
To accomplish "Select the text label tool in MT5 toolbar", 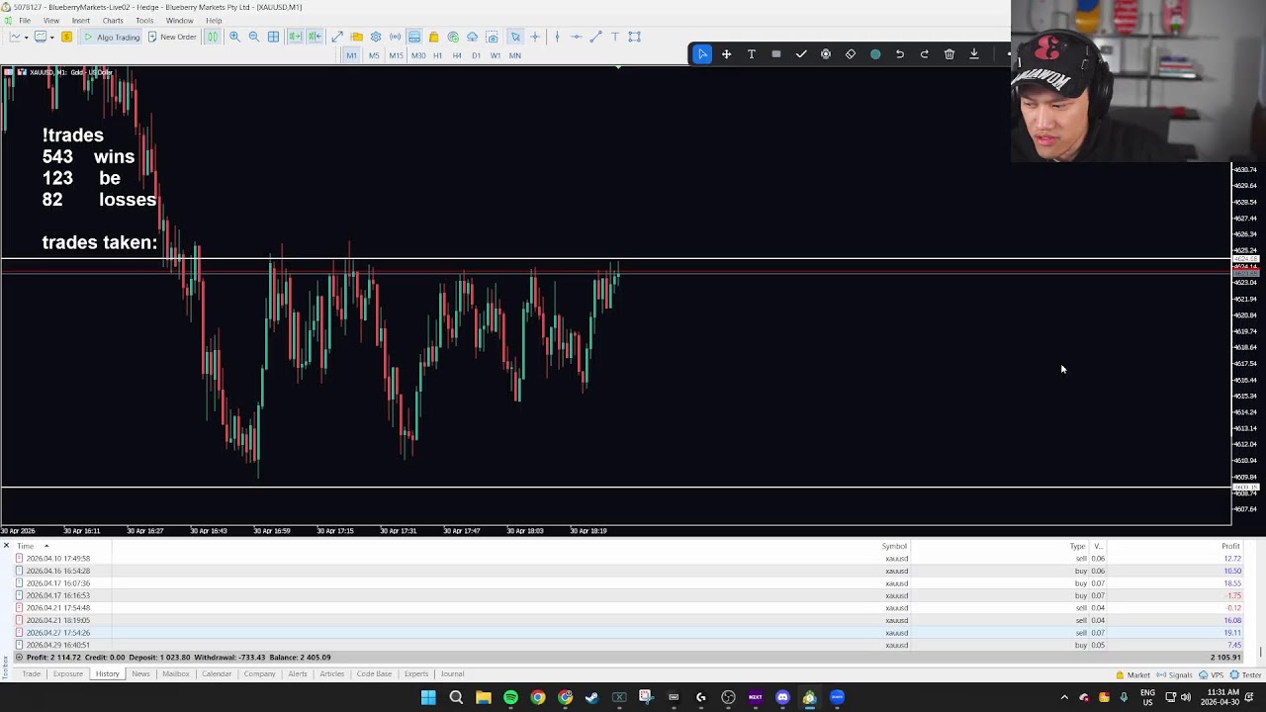I will click(x=615, y=37).
